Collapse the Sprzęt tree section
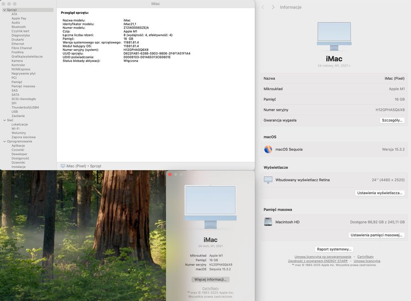This screenshot has width=411, height=301. 4,10
